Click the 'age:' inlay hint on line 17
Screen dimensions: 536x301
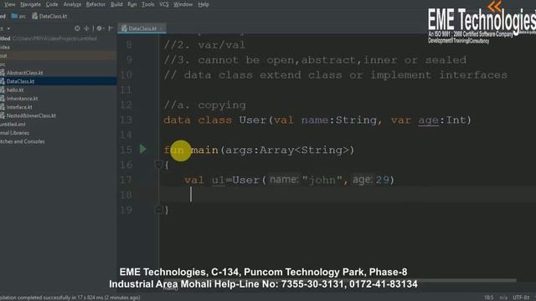[x=362, y=180]
